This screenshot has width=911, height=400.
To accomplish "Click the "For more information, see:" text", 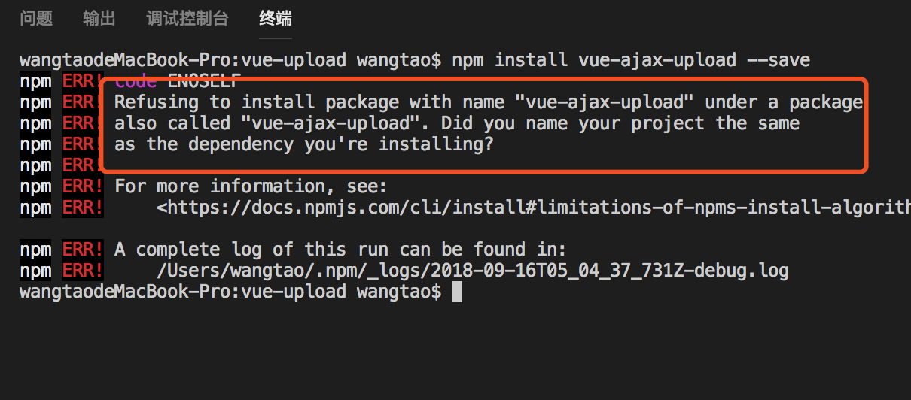I will point(261,186).
